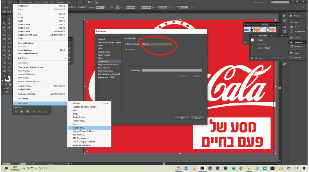Select the Rectangle tool

[x=4, y=35]
